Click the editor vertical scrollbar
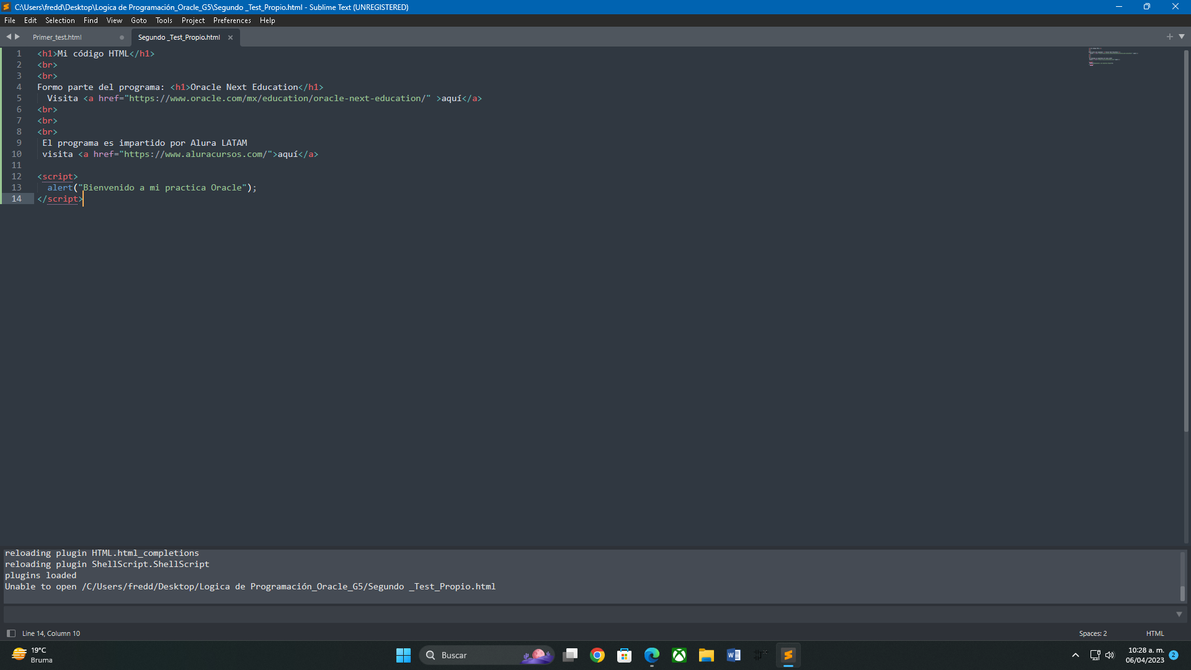 coord(1186,241)
